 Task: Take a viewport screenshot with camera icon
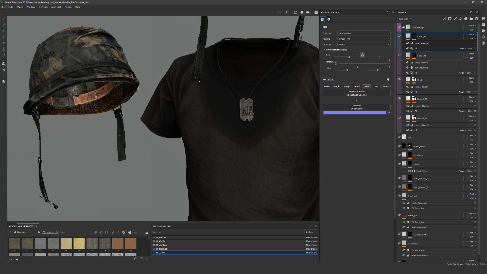pyautogui.click(x=316, y=12)
